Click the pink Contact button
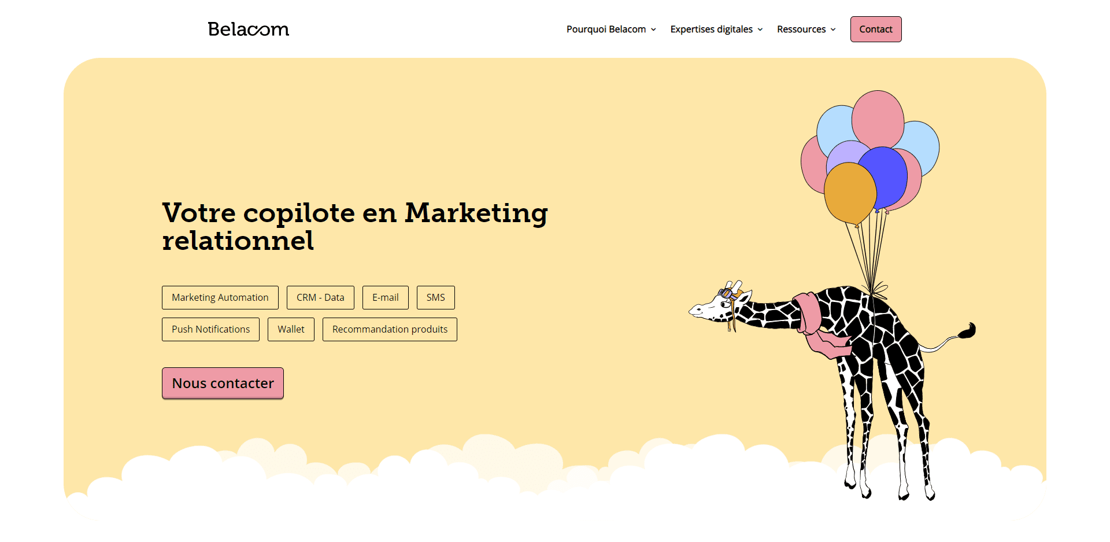 [x=876, y=29]
